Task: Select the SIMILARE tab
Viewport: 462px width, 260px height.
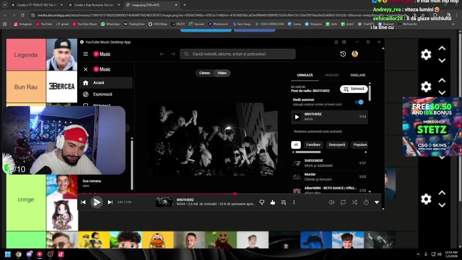Action: [358, 75]
